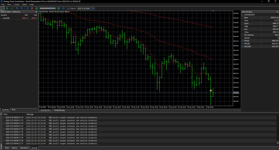Click the Bid column header
The height and width of the screenshot is (150, 279).
24,15
